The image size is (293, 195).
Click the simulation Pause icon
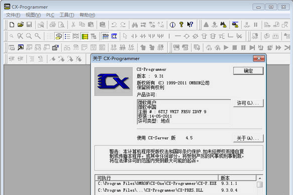click(x=243, y=48)
